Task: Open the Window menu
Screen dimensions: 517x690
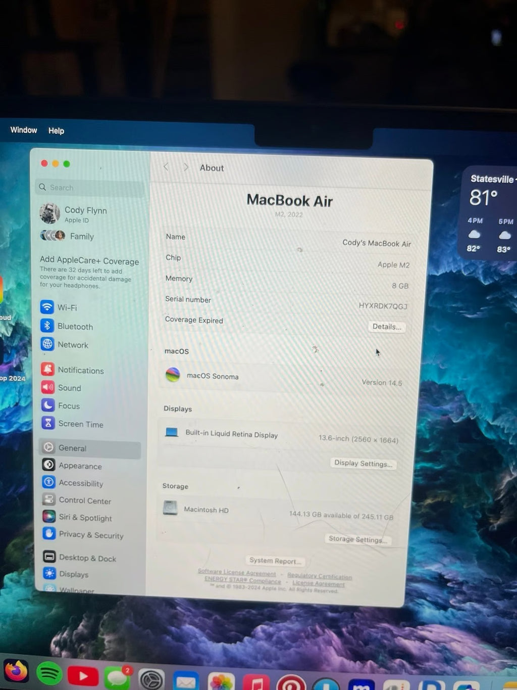Action: pyautogui.click(x=23, y=130)
